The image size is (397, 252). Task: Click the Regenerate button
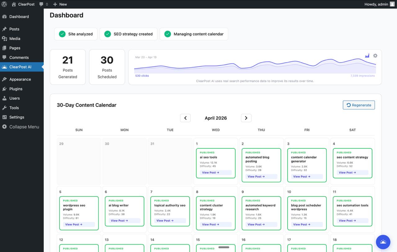coord(359,105)
